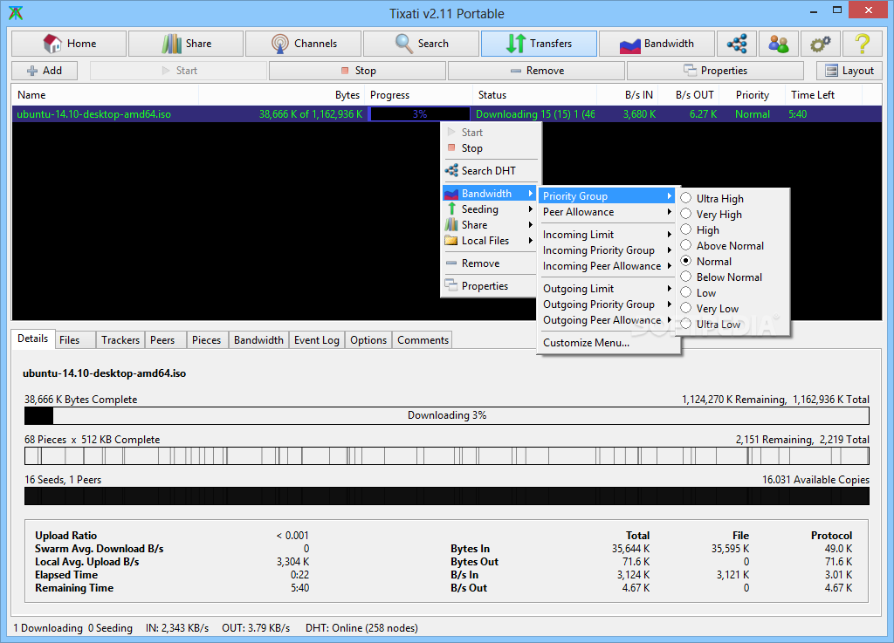Click the 3% progress bar in transfer row
This screenshot has width=894, height=643.
420,114
